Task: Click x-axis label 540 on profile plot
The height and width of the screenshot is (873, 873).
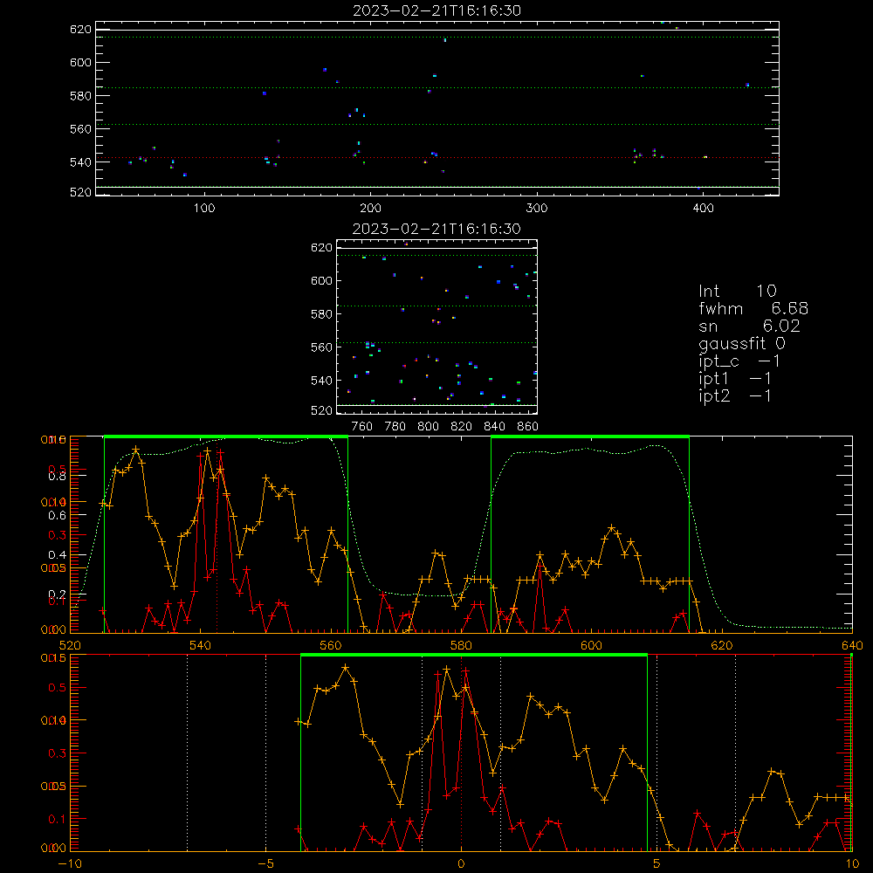Action: pos(201,645)
